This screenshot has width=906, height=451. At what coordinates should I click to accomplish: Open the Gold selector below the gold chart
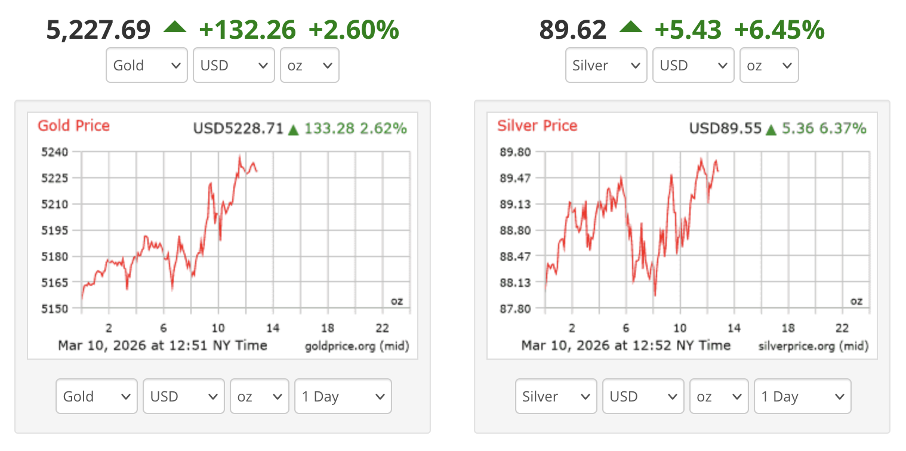coord(97,396)
